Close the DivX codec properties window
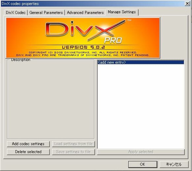 point(187,4)
